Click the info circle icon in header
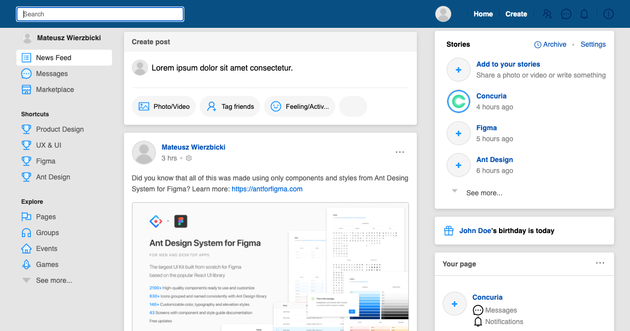The width and height of the screenshot is (630, 331). pos(609,14)
